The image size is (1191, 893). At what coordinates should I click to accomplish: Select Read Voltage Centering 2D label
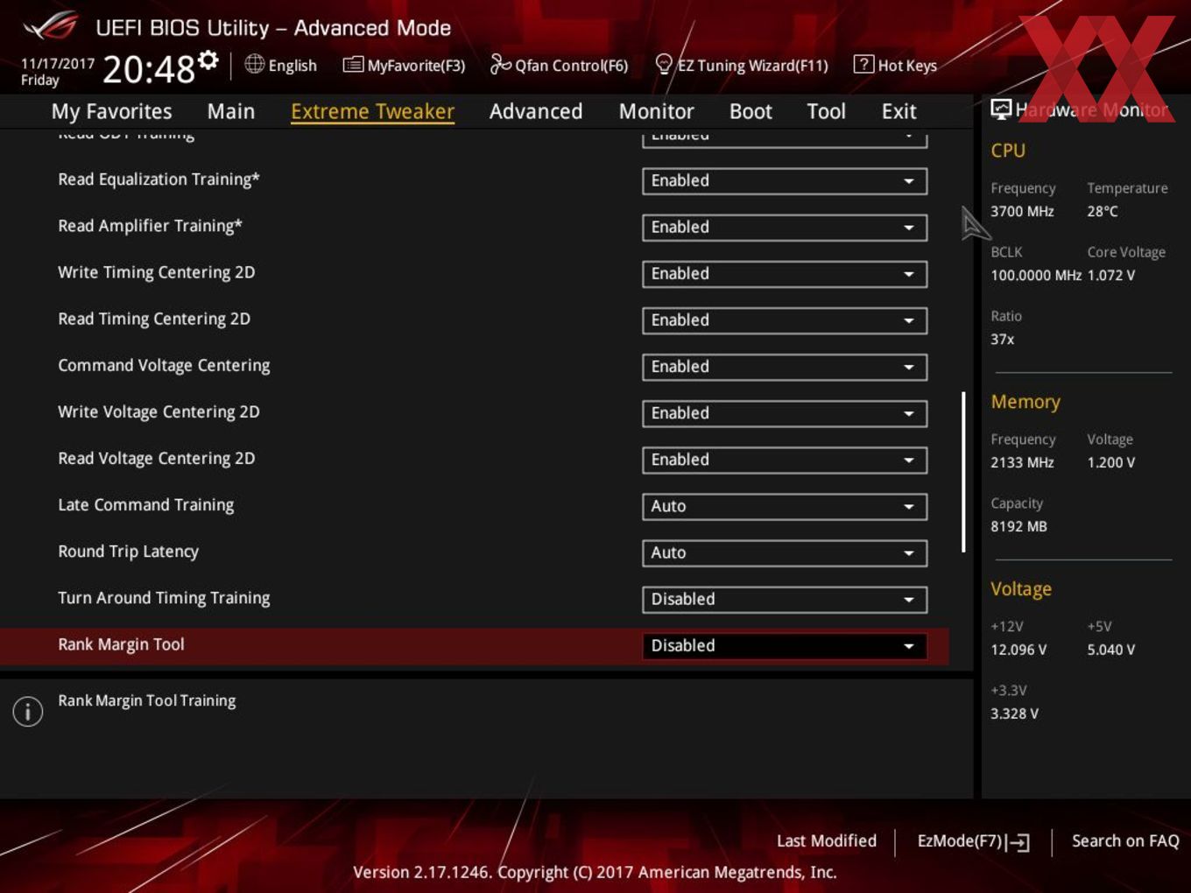point(157,458)
